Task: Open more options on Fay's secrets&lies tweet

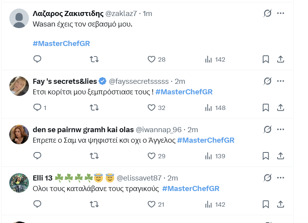Action: click(280, 81)
